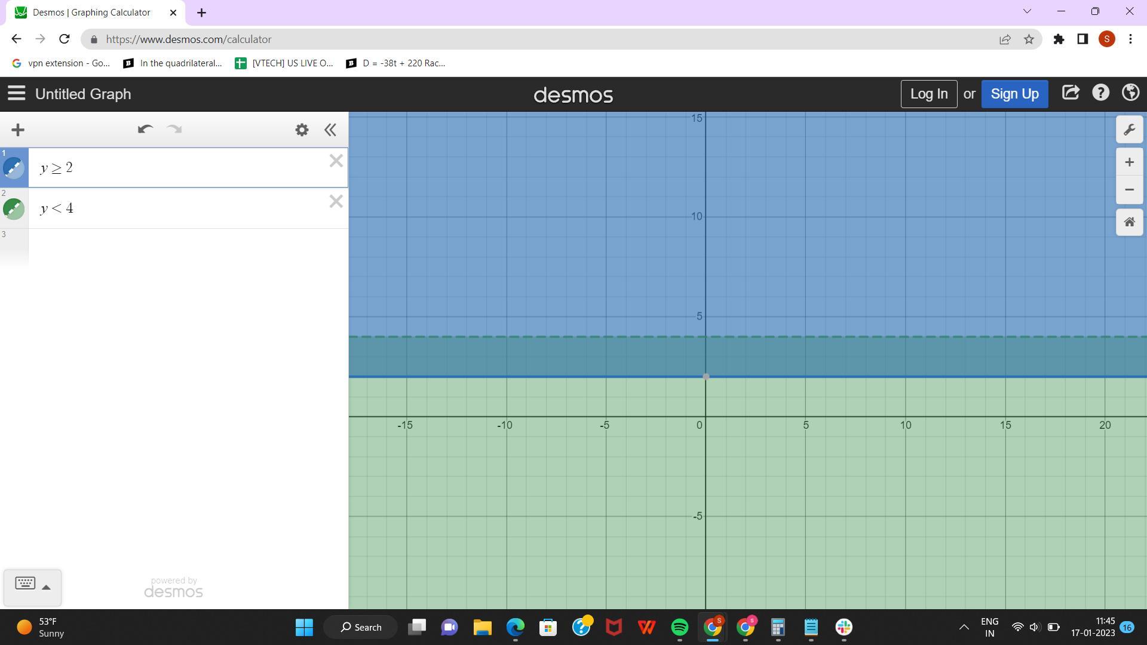The height and width of the screenshot is (645, 1147).
Task: Click the Share Graph icon
Action: [x=1070, y=93]
